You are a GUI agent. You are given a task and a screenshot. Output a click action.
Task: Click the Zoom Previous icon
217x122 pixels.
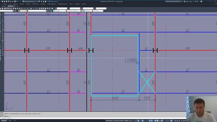click(37, 8)
